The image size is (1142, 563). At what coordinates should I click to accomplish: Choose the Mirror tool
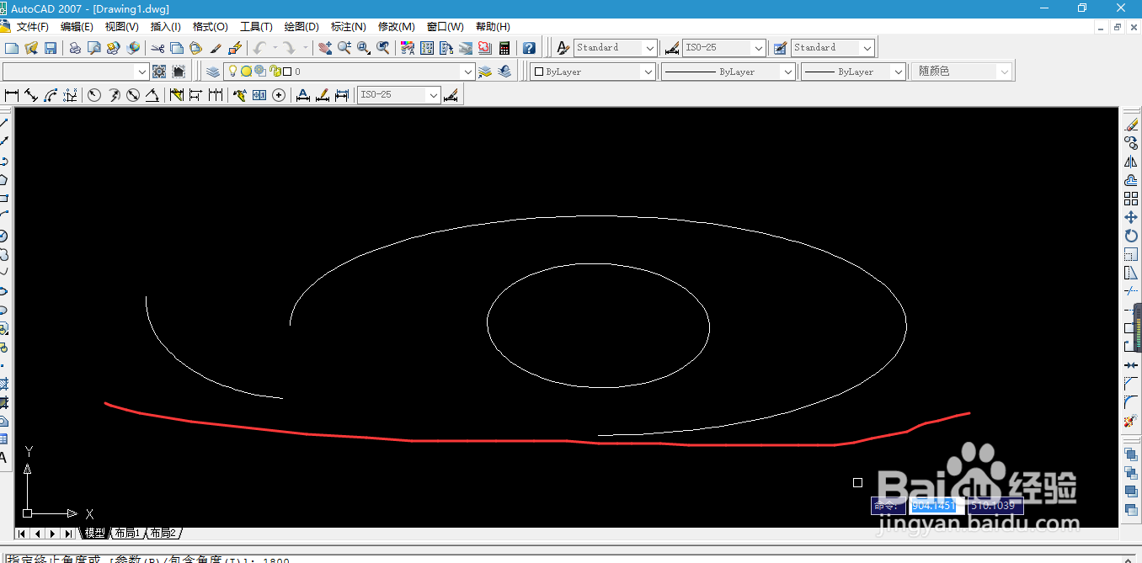1131,162
